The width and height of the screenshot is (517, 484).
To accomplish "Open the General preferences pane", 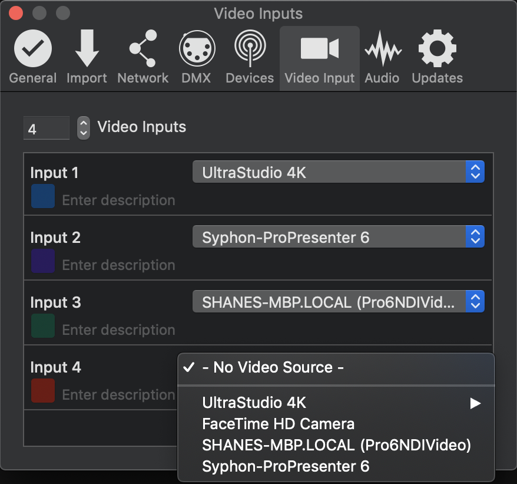I will click(32, 57).
